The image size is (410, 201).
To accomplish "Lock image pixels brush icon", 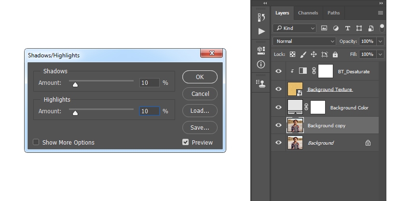I will click(x=303, y=54).
